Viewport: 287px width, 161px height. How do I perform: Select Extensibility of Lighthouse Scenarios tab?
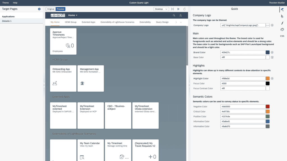[x=117, y=22]
